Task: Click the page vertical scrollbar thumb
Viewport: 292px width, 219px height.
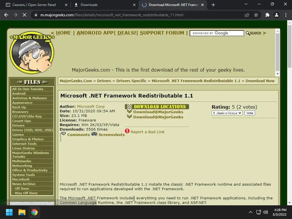Action: tap(289, 46)
